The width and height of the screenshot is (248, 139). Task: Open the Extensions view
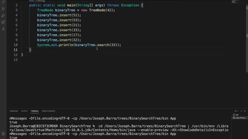click(x=3, y=22)
